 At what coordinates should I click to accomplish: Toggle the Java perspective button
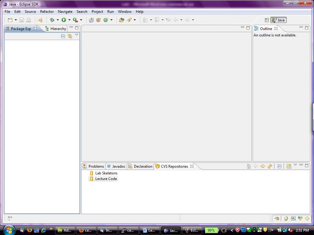pos(278,20)
